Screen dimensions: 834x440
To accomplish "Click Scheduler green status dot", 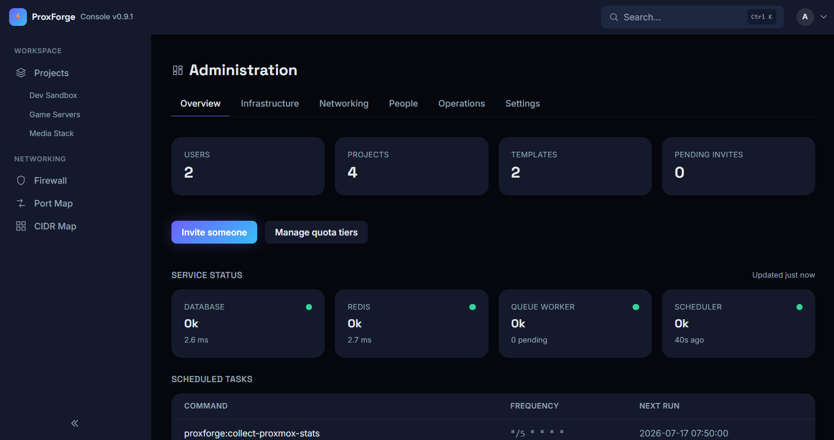I will pos(800,307).
